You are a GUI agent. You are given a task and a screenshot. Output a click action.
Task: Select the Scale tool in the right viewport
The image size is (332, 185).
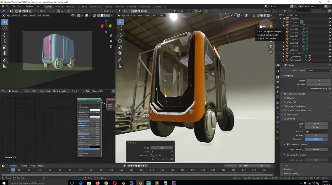point(120,47)
